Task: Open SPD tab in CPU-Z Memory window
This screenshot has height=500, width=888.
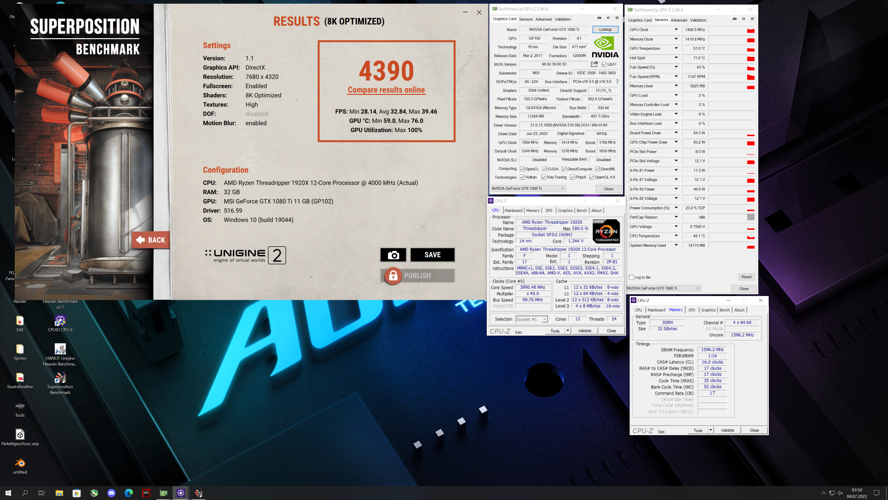Action: pyautogui.click(x=692, y=310)
